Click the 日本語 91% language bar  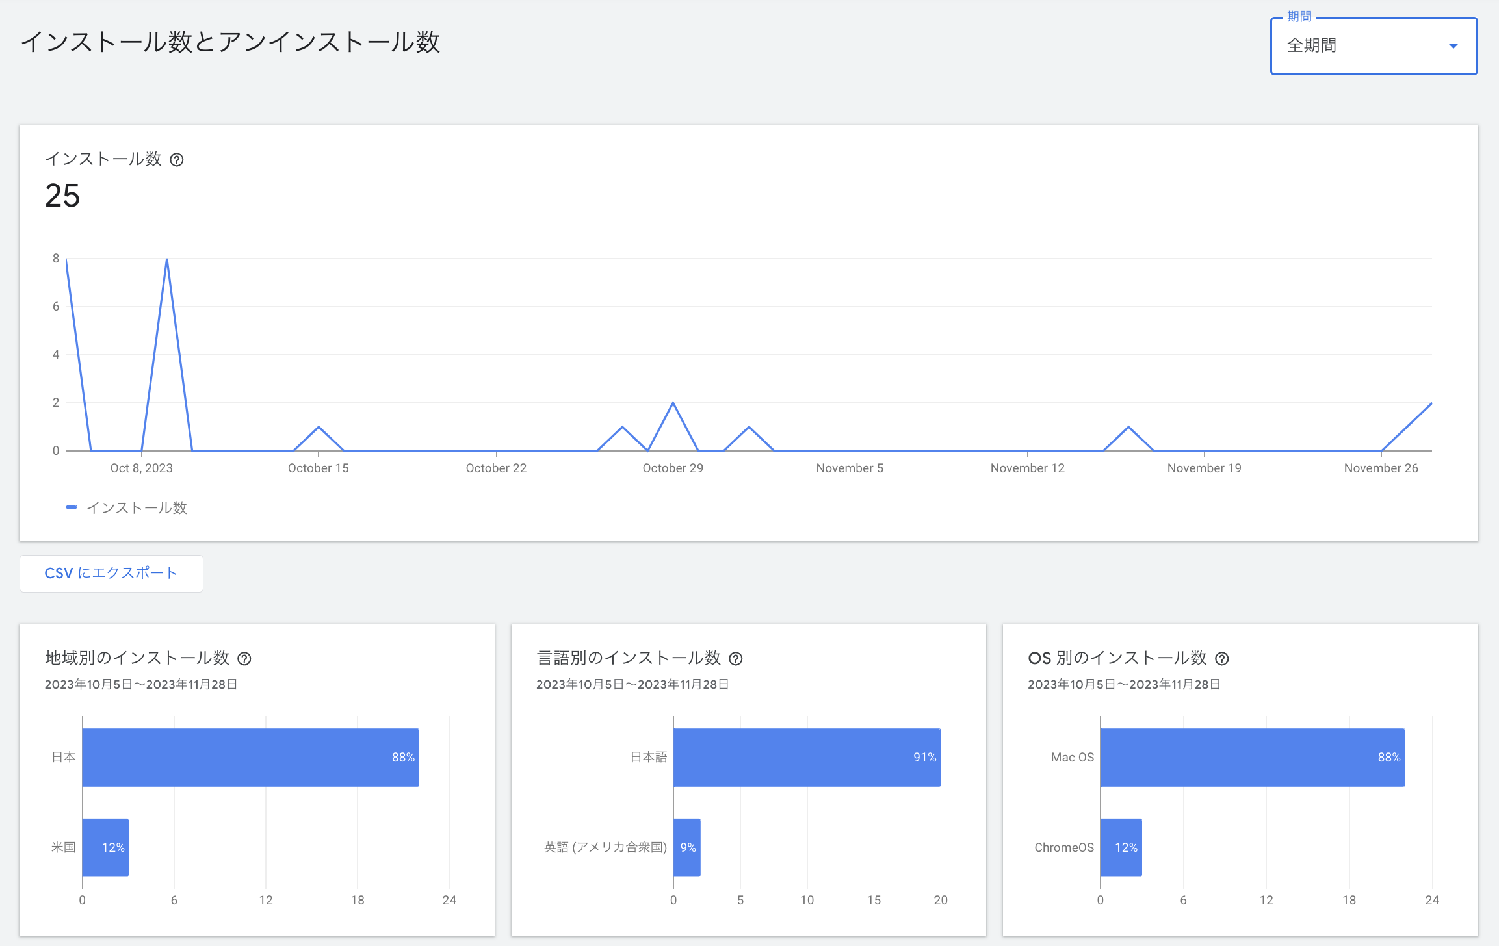click(806, 758)
